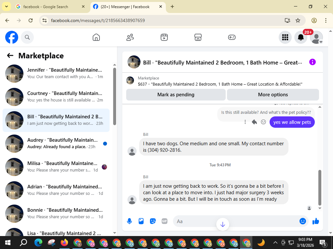The image size is (333, 249).
Task: Go back one page in Chrome
Action: click(x=7, y=20)
